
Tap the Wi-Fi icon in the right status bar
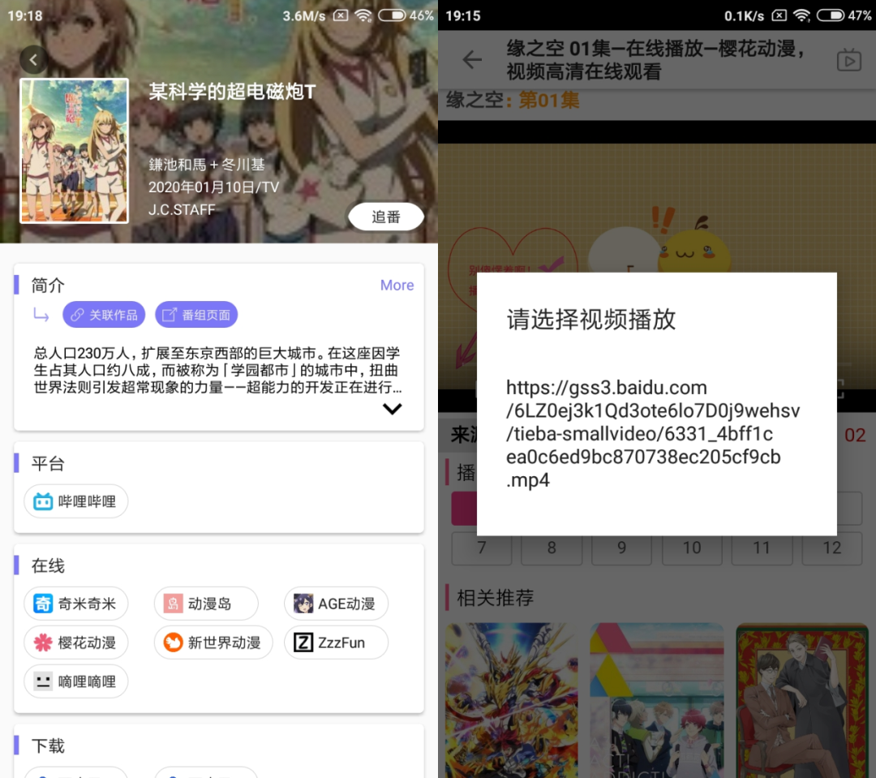[x=802, y=15]
